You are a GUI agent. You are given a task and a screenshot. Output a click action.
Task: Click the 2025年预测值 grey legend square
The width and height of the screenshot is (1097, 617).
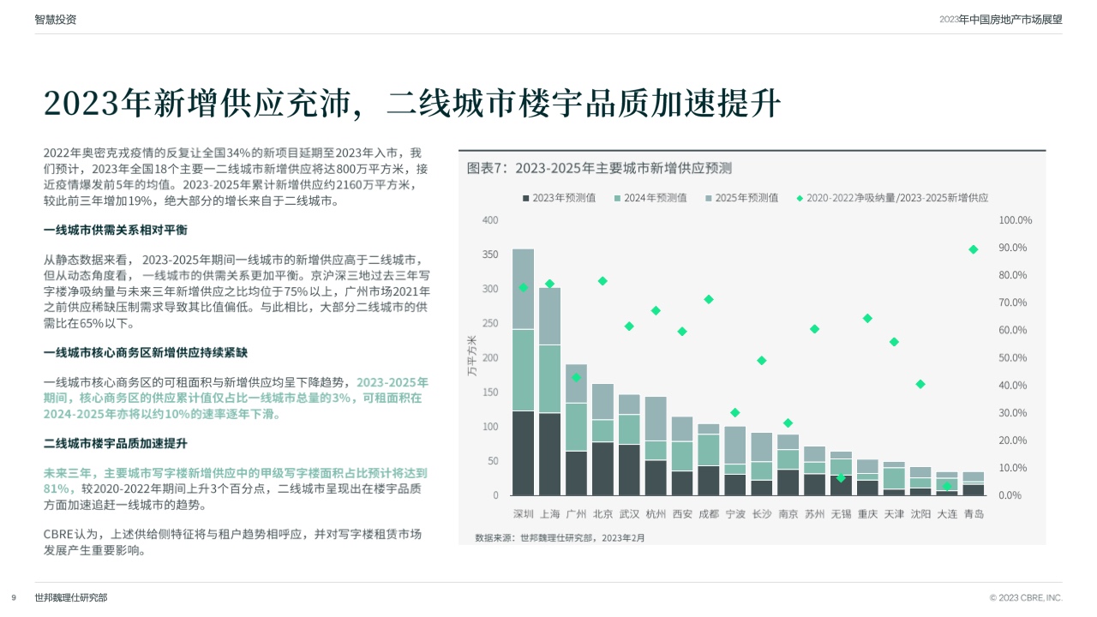pyautogui.click(x=709, y=198)
